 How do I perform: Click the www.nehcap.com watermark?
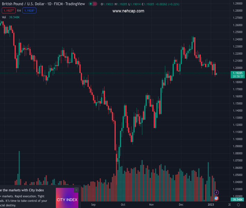coord(128,11)
